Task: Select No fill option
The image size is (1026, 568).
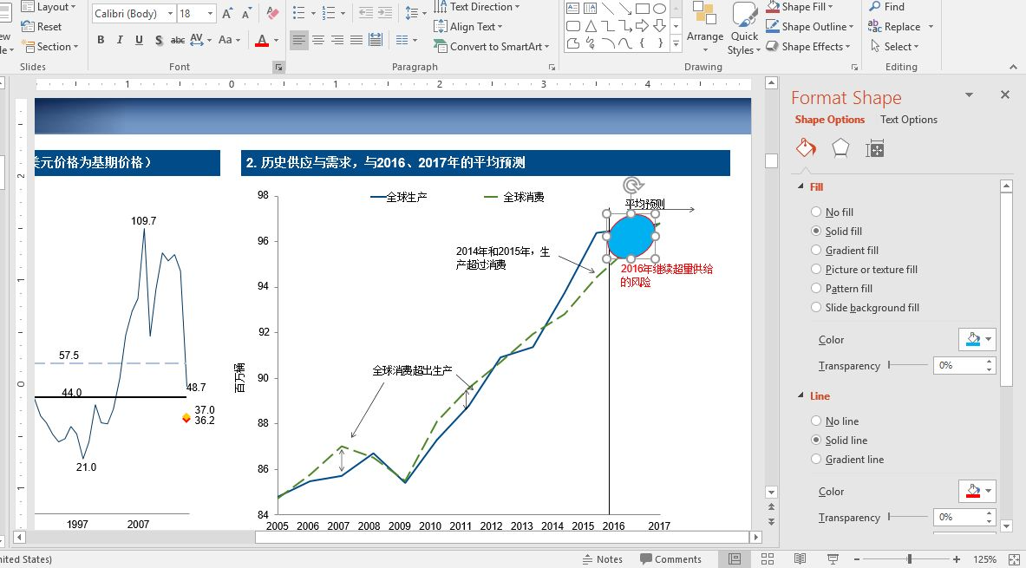Action: (832, 212)
